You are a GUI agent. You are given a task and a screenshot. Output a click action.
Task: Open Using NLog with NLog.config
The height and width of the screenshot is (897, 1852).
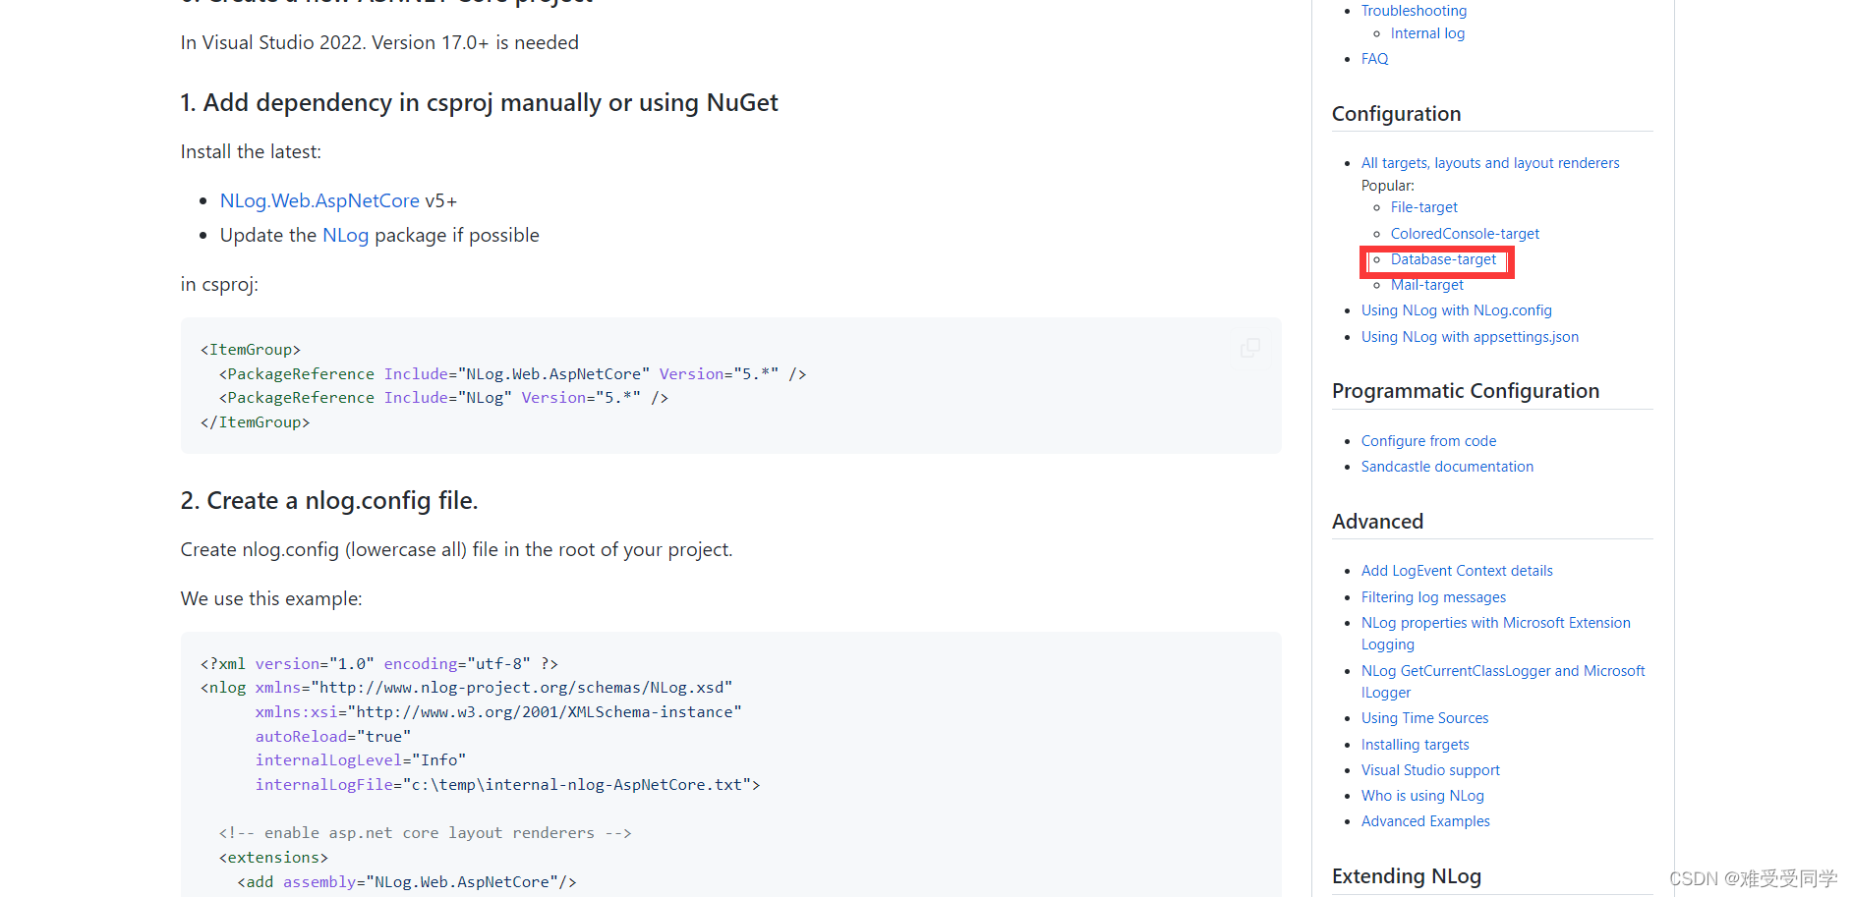point(1457,310)
